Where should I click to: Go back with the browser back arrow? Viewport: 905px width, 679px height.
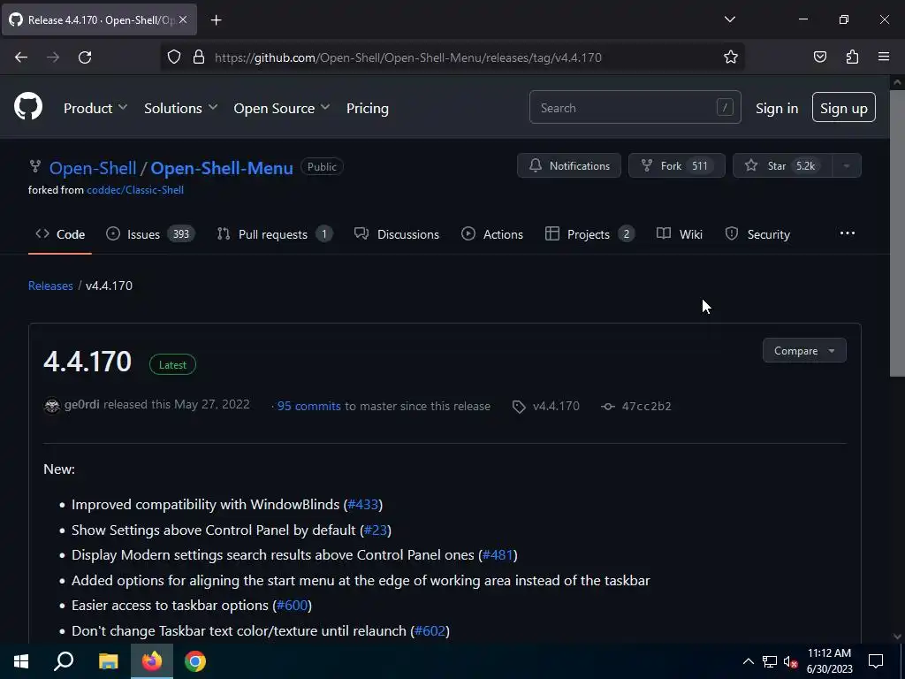[21, 57]
